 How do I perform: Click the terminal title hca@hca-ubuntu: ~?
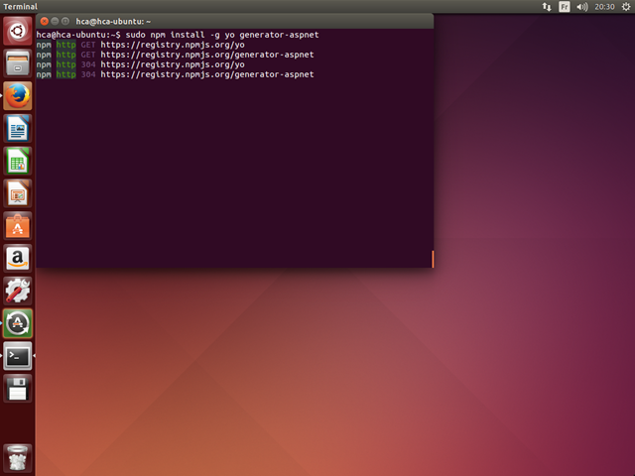(x=113, y=22)
